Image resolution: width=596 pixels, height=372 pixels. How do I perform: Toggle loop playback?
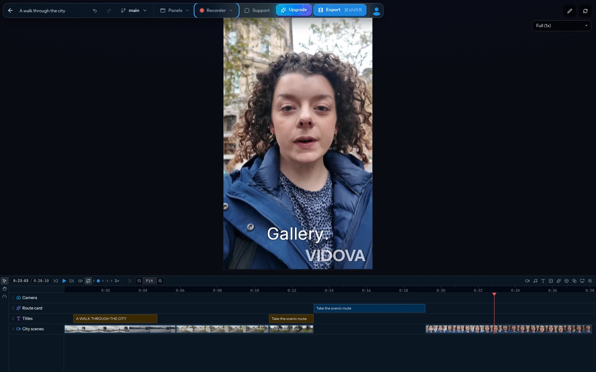(88, 281)
